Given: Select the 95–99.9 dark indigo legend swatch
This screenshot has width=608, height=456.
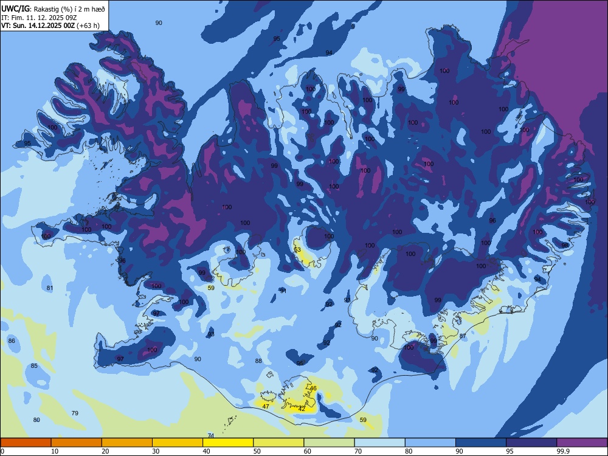Looking at the screenshot, I should coord(531,443).
